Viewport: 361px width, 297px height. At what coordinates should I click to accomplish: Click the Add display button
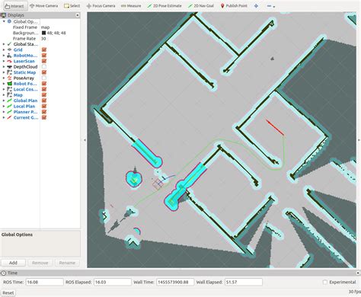click(13, 263)
